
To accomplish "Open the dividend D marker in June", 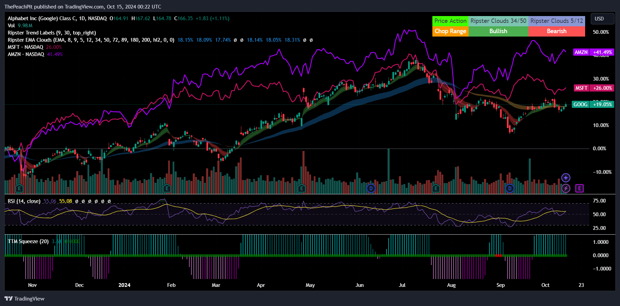I will tap(371, 188).
